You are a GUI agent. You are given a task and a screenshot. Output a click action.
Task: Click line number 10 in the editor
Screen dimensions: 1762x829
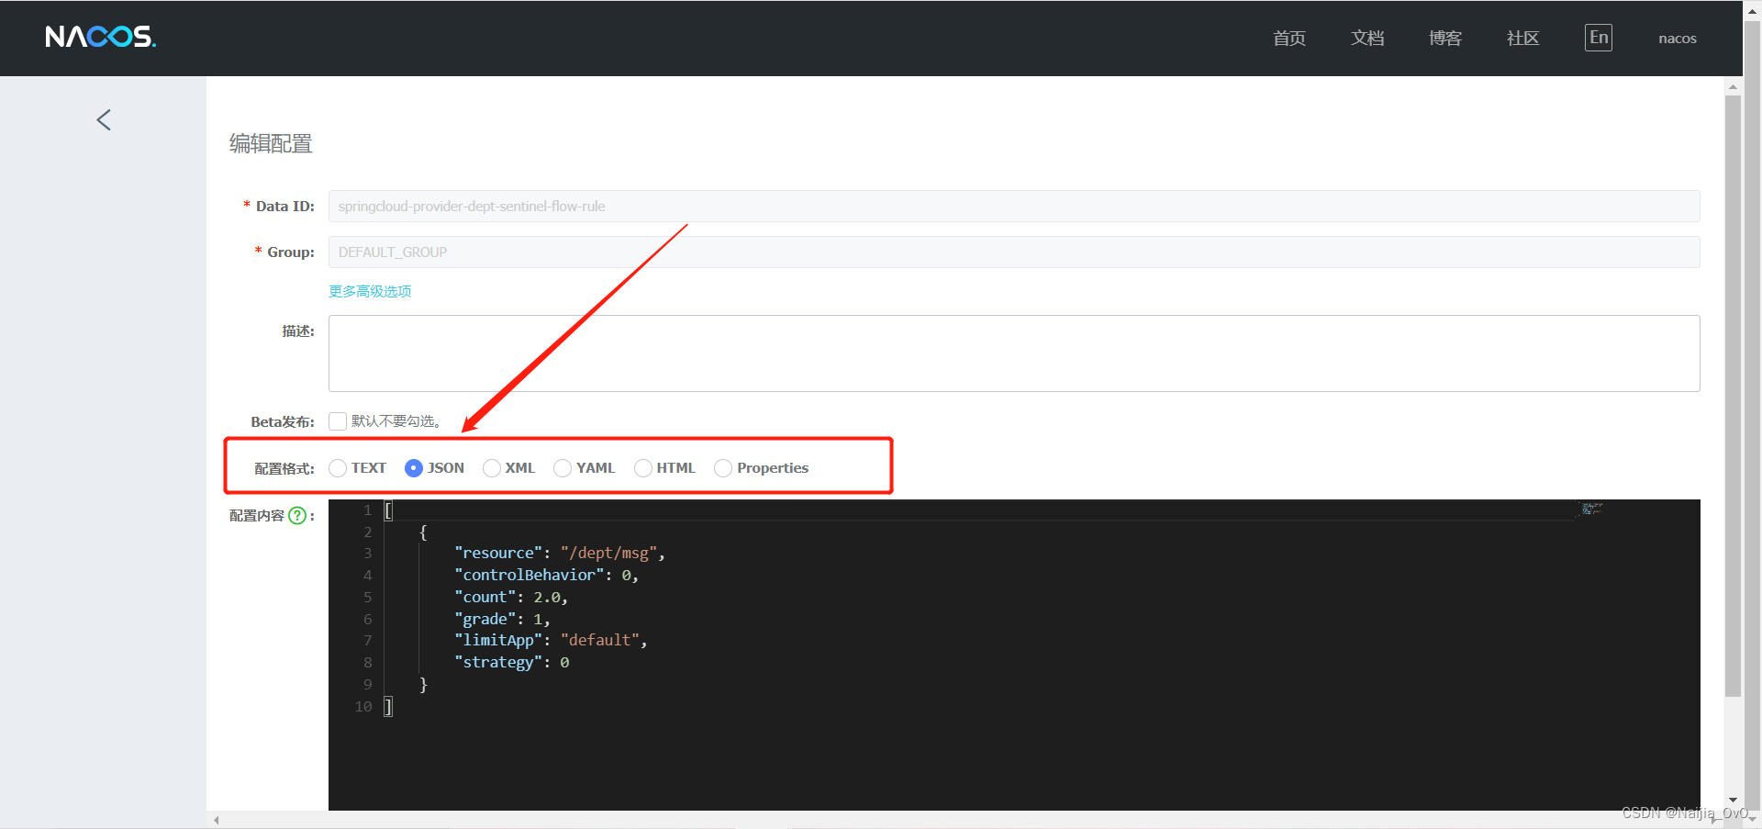coord(363,706)
